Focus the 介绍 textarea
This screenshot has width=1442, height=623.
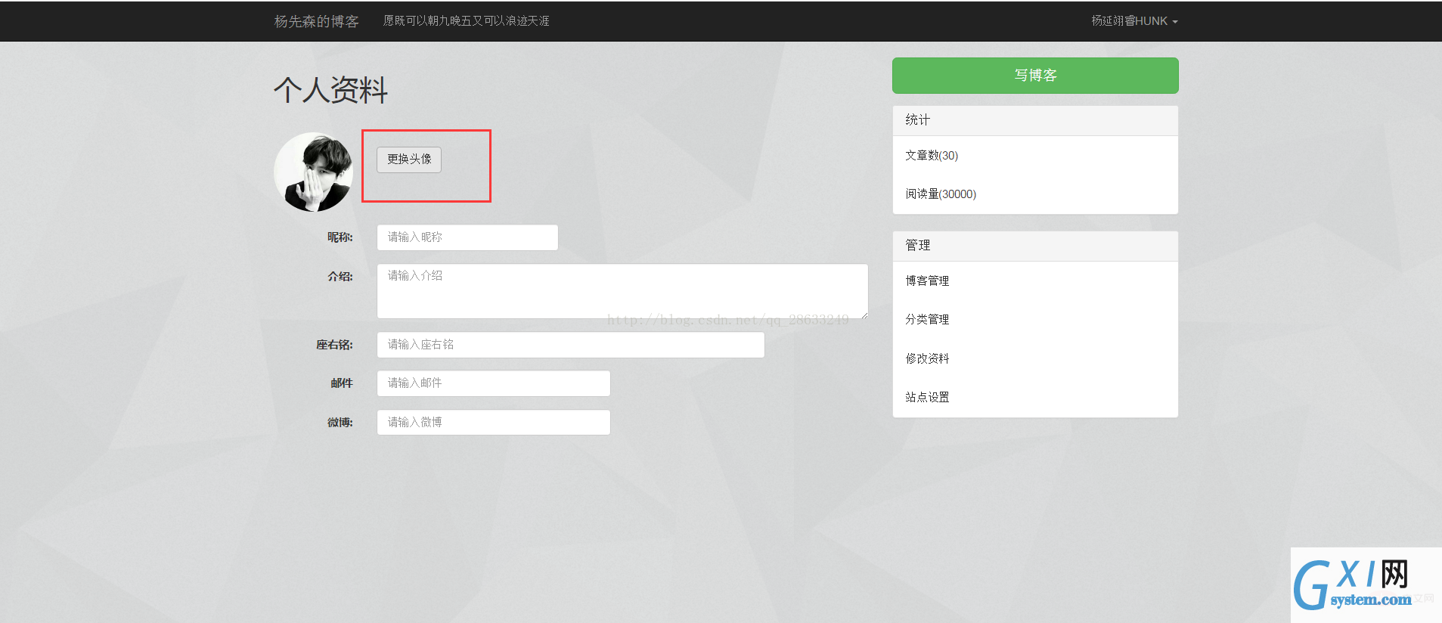tap(622, 291)
